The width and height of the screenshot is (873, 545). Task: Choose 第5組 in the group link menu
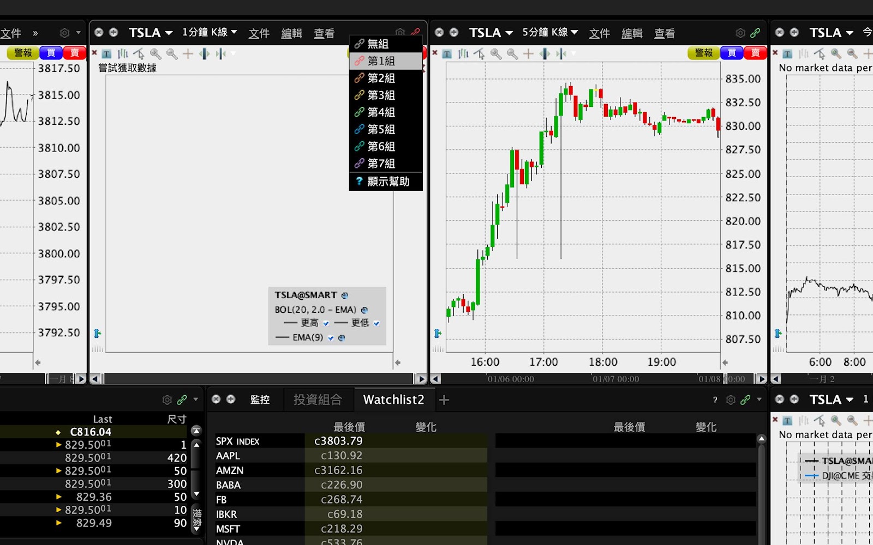(x=386, y=129)
